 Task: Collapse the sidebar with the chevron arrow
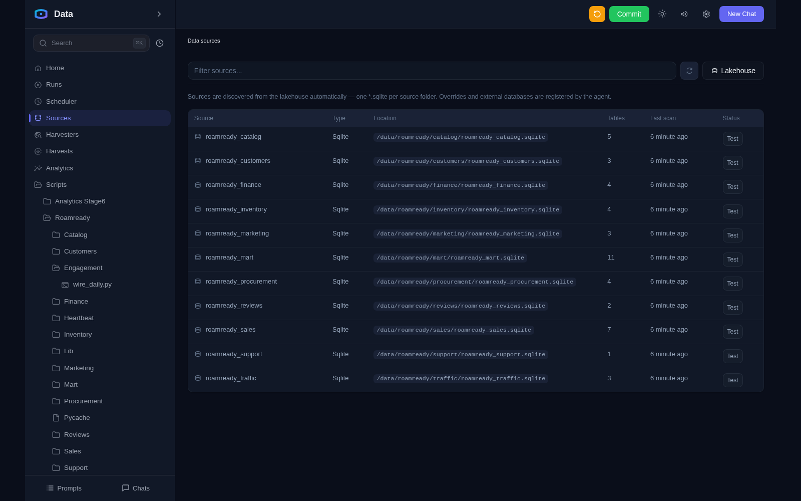[159, 14]
